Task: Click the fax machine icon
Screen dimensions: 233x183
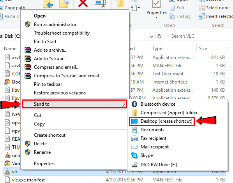Action: pos(134,138)
